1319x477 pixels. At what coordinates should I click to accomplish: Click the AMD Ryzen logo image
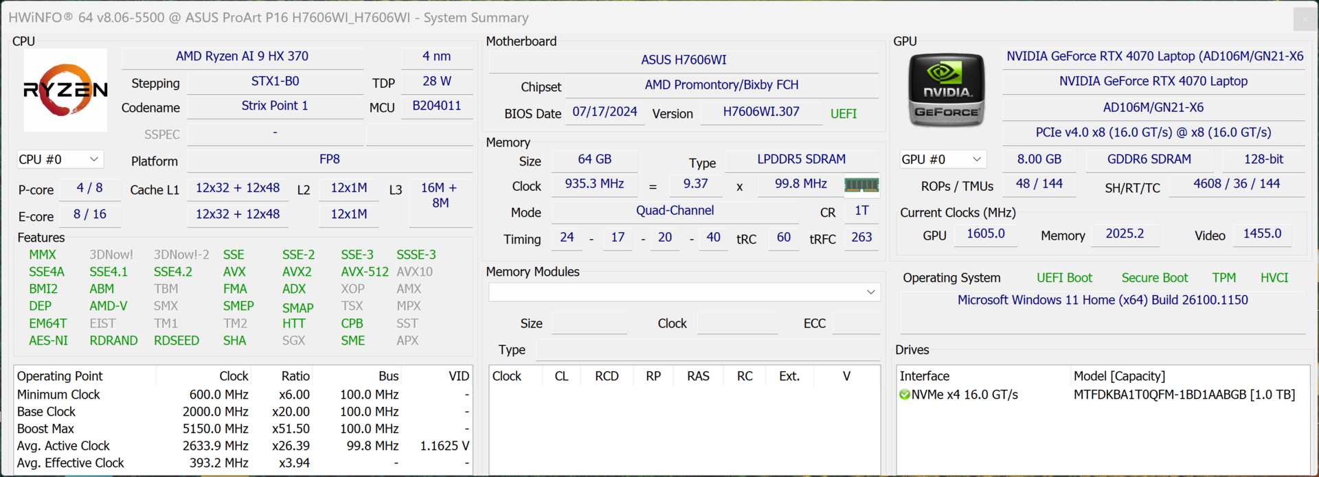click(65, 90)
